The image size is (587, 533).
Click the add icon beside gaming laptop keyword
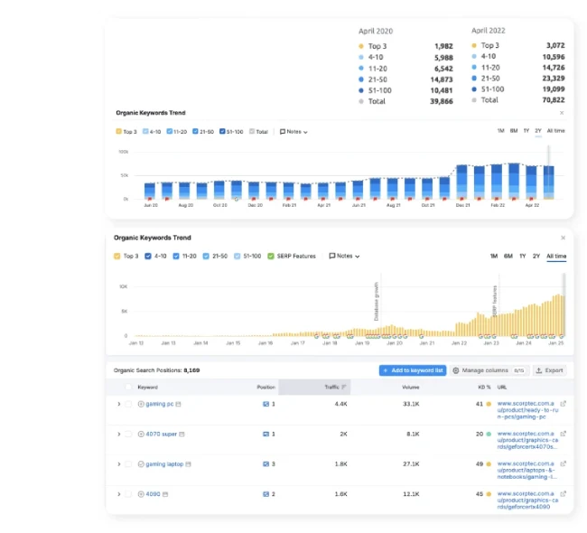point(141,464)
